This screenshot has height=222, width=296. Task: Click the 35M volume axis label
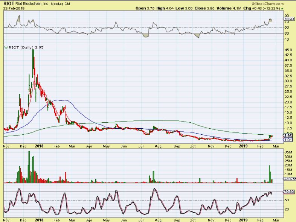[288, 152]
